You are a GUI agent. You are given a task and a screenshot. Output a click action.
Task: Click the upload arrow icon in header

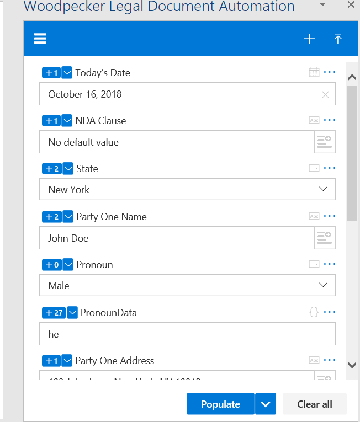coord(338,39)
